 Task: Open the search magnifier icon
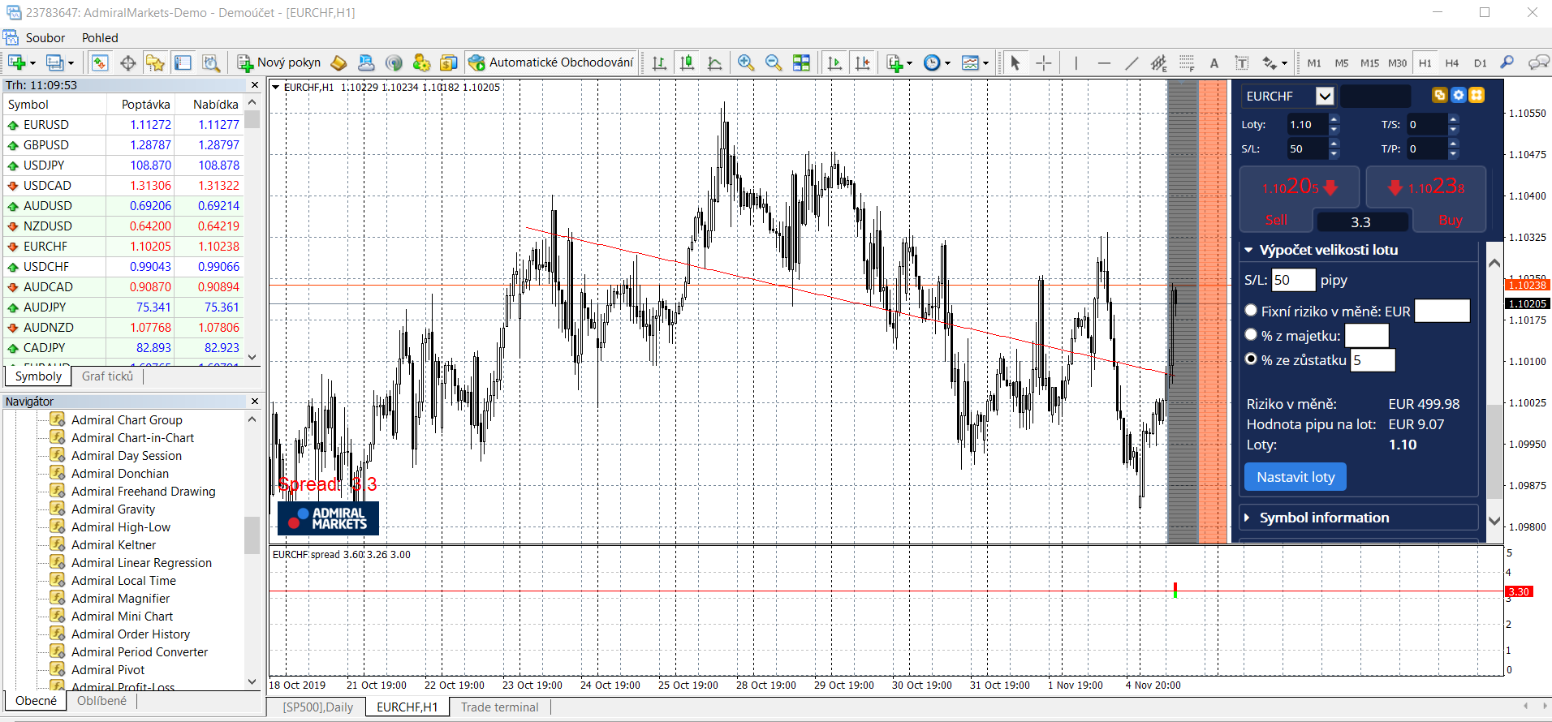tap(1507, 62)
